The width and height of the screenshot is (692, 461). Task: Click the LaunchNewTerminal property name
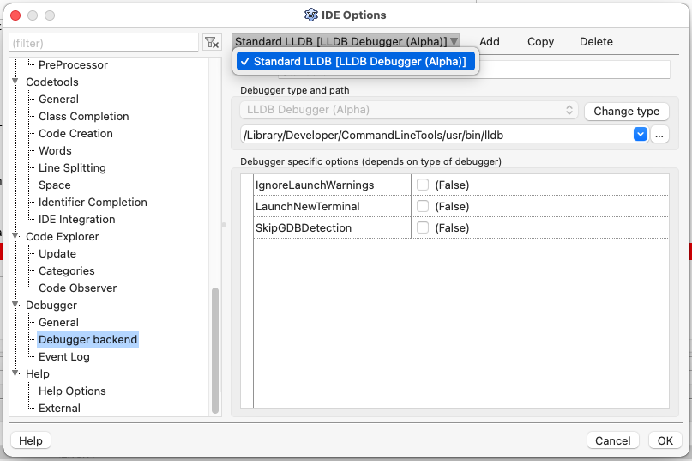coord(308,206)
